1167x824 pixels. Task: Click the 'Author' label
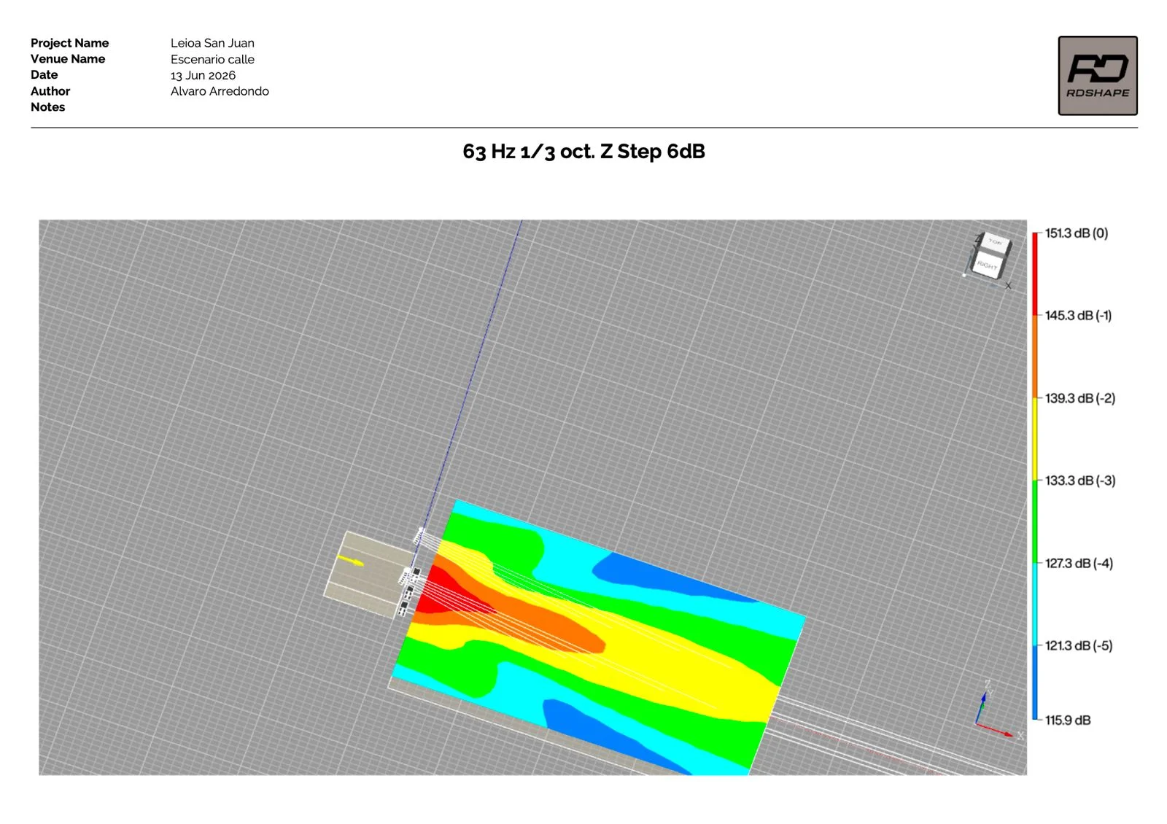point(50,91)
